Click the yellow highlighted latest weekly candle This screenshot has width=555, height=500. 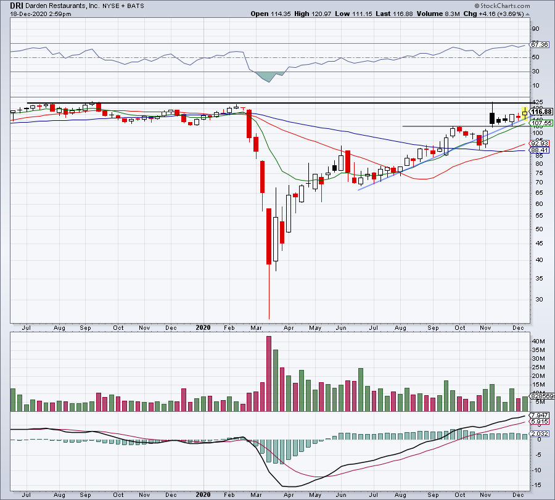pos(525,113)
